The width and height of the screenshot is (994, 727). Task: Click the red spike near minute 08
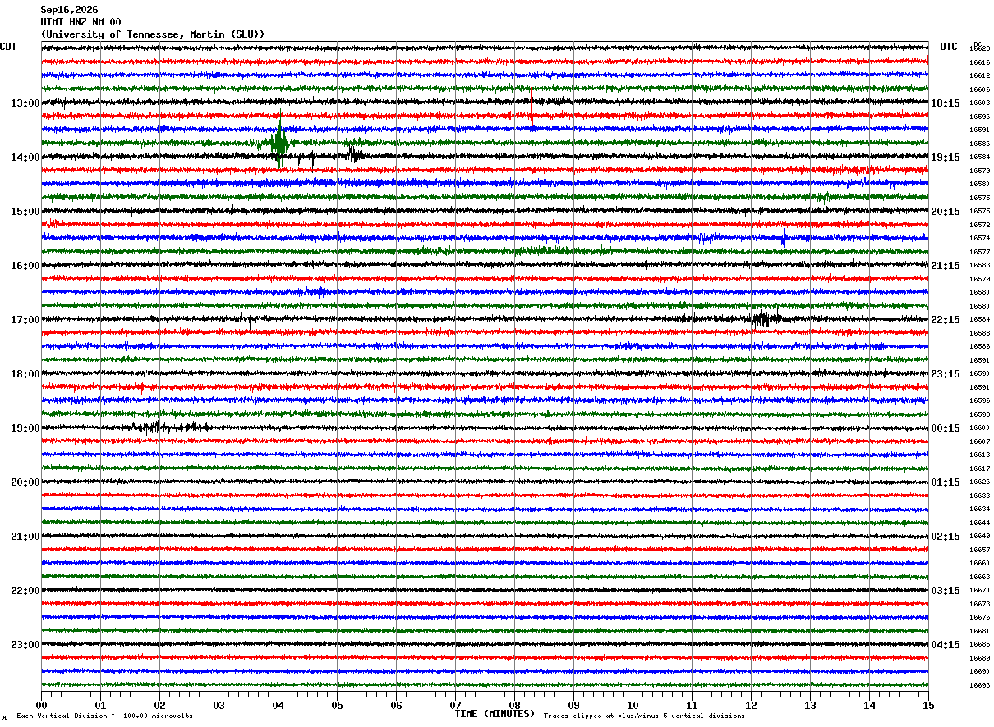tap(532, 107)
